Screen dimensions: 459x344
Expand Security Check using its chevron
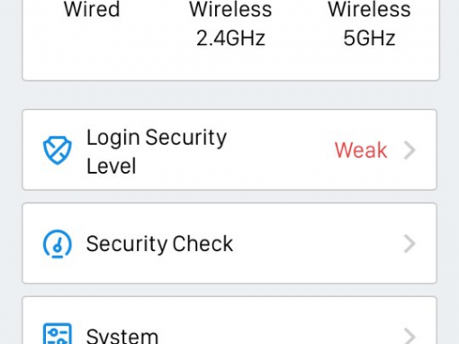tap(409, 243)
